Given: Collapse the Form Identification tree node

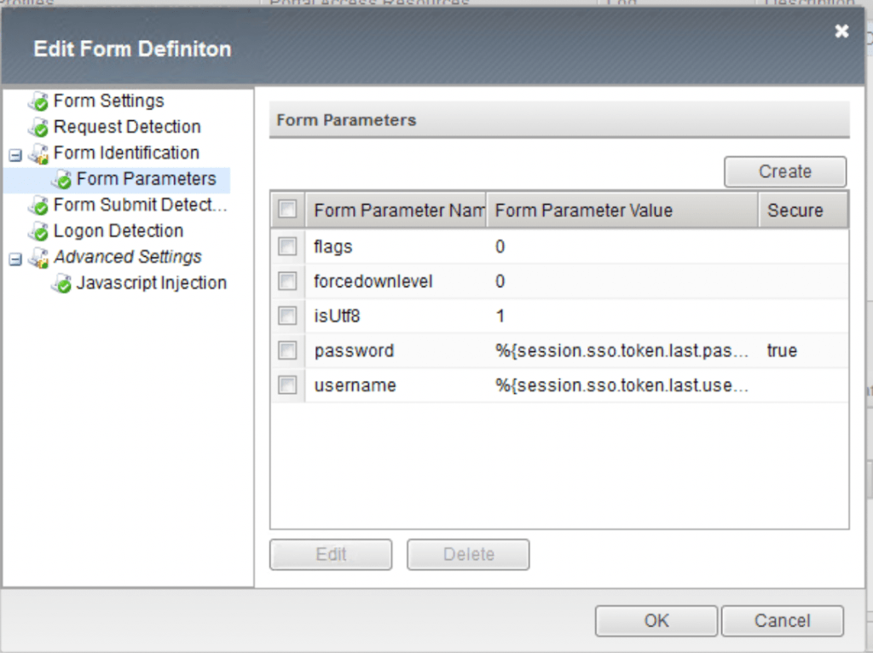Looking at the screenshot, I should [14, 155].
